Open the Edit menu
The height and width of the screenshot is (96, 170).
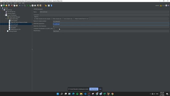pyautogui.click(x=4, y=3)
